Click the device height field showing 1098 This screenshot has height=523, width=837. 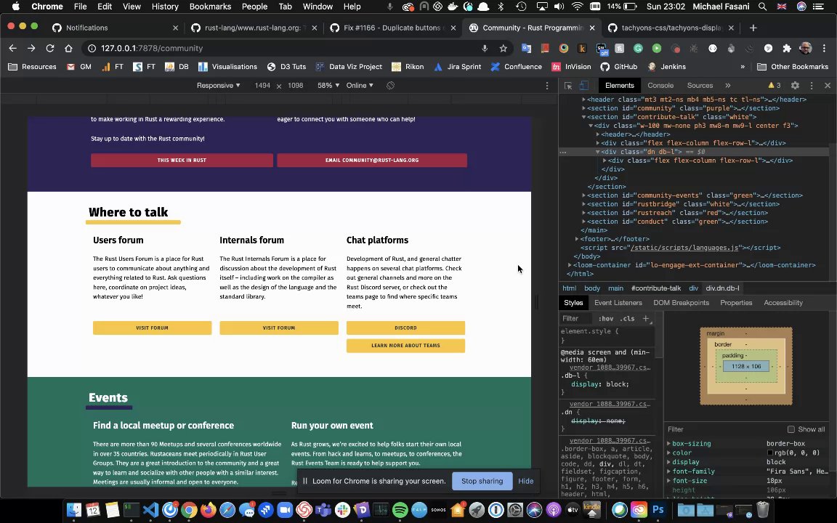(x=295, y=86)
